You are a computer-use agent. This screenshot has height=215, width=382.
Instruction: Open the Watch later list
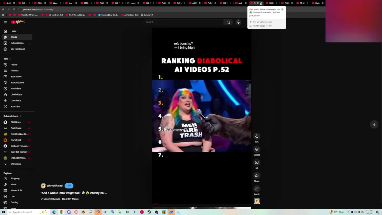pos(16,89)
